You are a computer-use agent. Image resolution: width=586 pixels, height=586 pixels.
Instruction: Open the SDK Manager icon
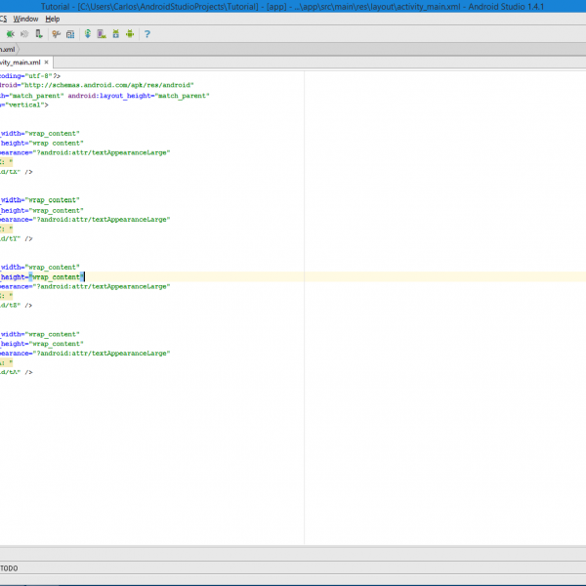116,34
